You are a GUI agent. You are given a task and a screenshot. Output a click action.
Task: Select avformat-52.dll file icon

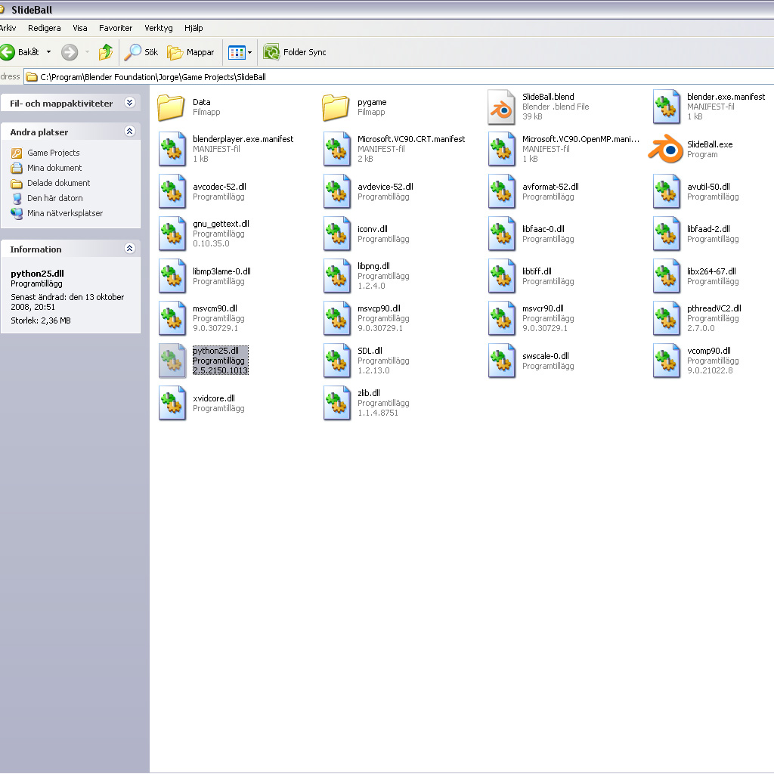point(502,191)
